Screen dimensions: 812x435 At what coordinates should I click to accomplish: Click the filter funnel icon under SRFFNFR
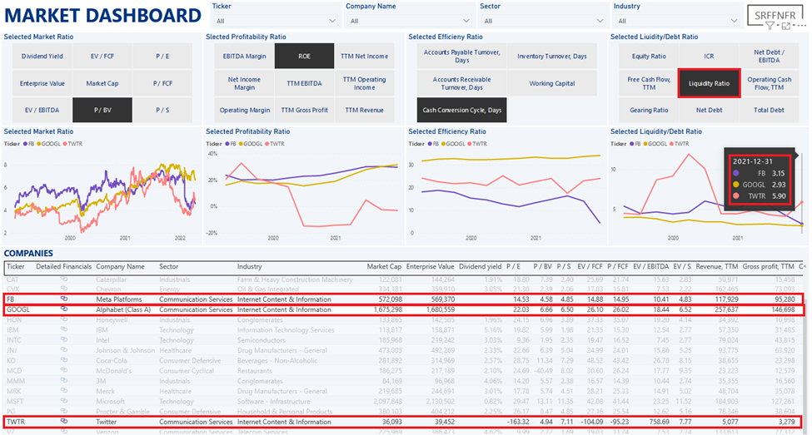[x=770, y=27]
